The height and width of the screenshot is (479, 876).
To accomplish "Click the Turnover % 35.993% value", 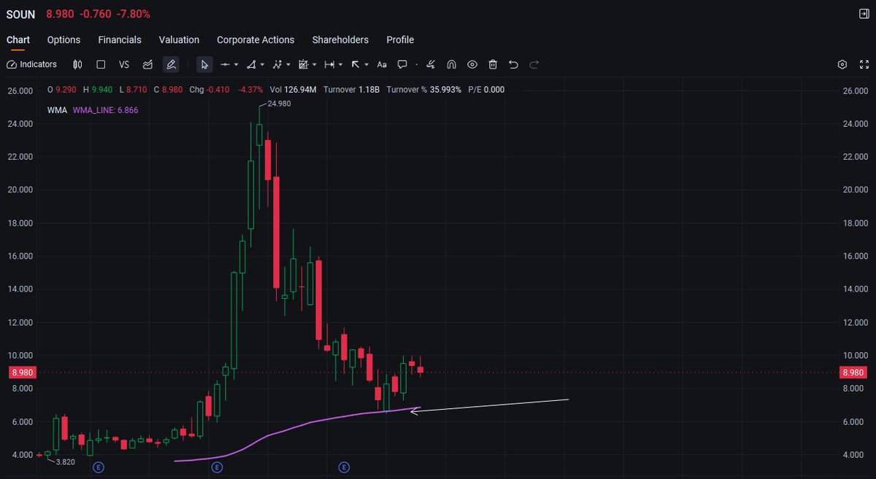I will 423,90.
